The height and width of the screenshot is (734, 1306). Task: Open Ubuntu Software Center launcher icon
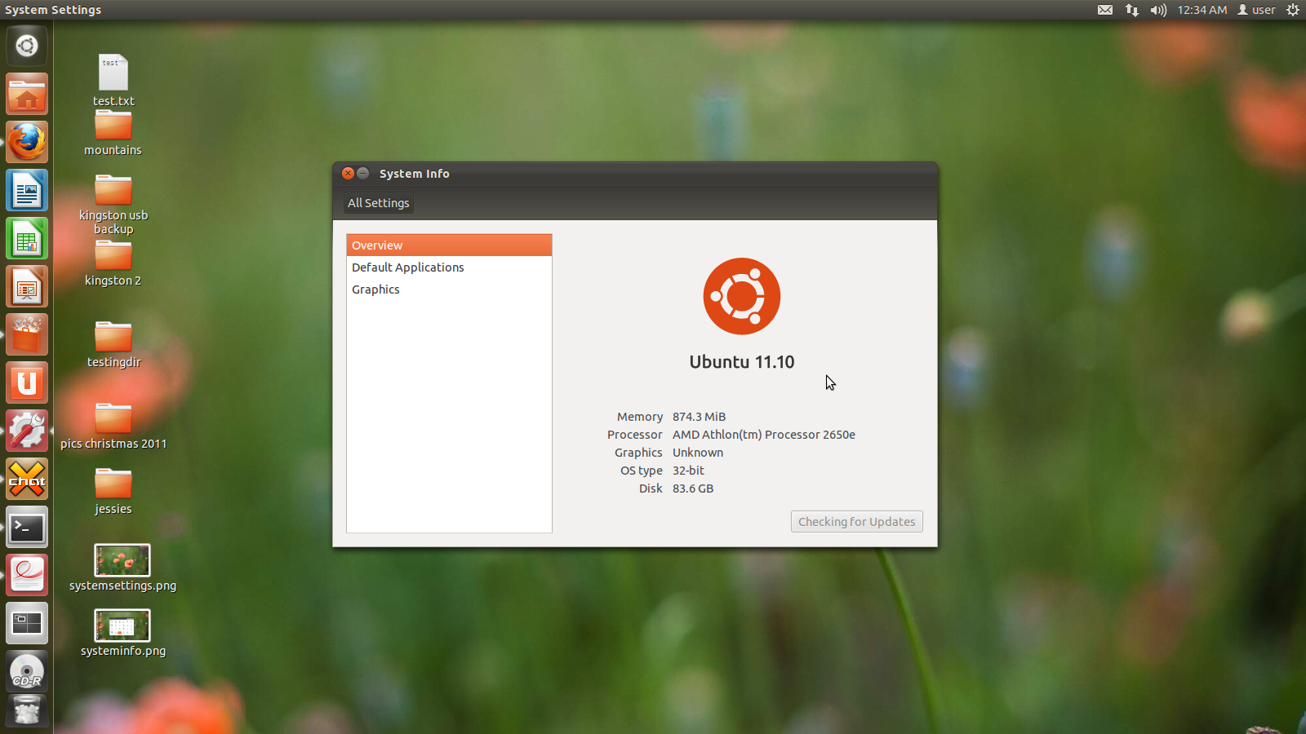coord(27,335)
